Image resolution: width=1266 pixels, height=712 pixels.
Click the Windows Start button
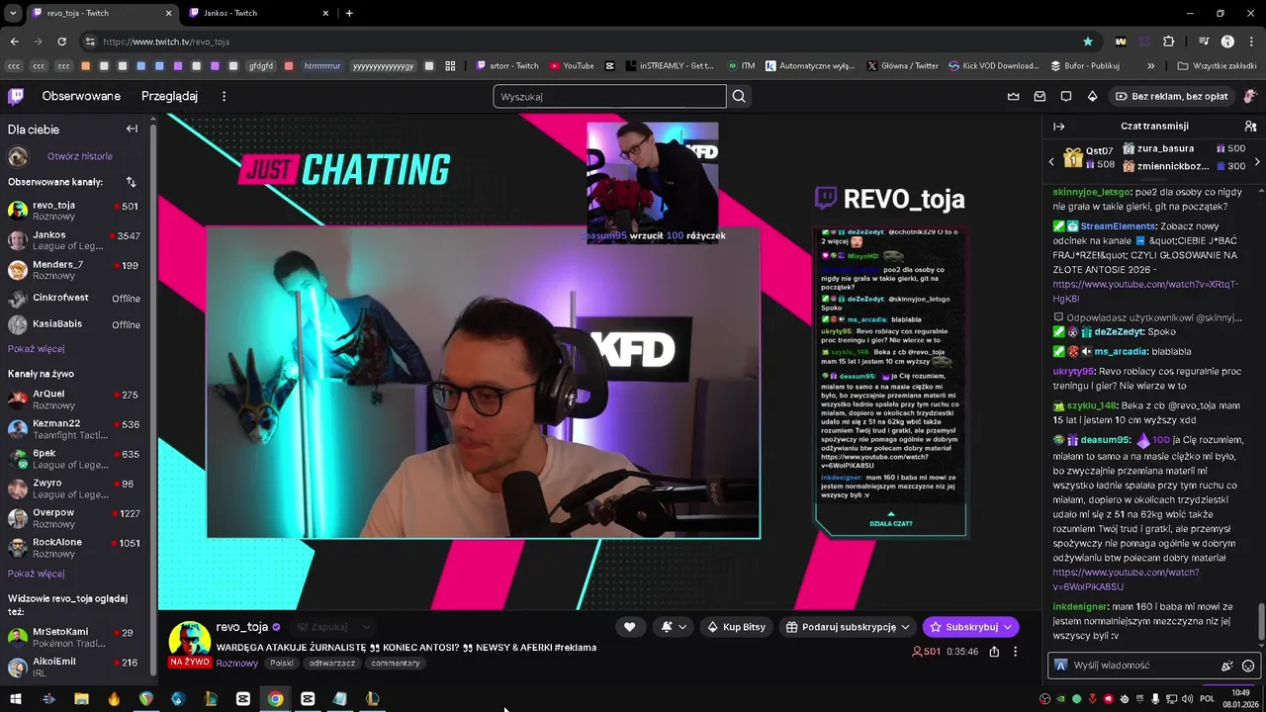coord(16,699)
